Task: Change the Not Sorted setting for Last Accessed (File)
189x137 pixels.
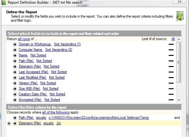Action: pyautogui.click(x=59, y=72)
